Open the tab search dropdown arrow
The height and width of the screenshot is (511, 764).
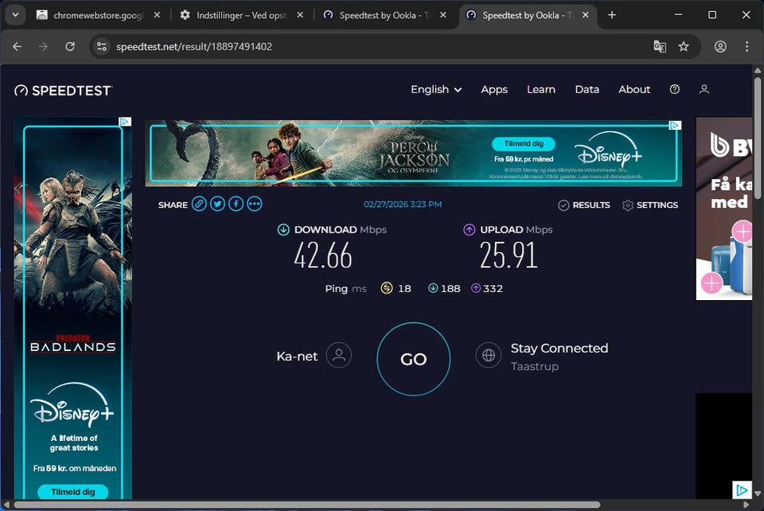pos(16,15)
